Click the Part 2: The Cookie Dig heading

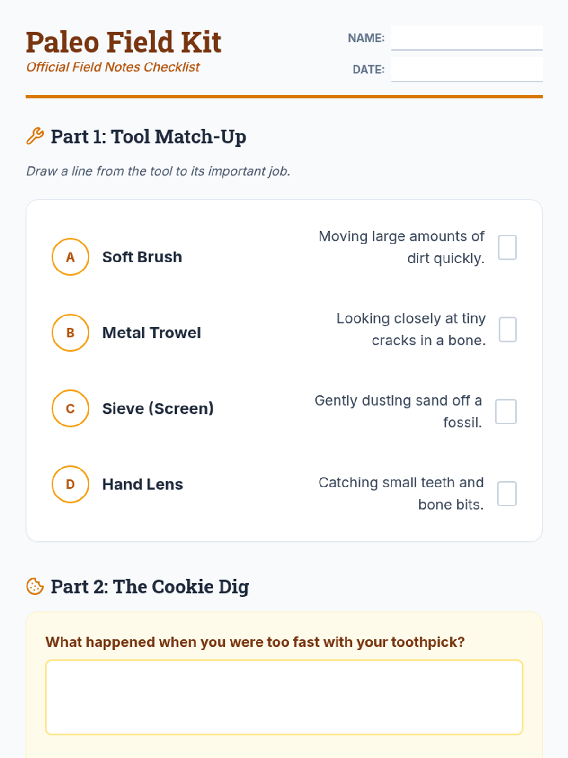[150, 587]
